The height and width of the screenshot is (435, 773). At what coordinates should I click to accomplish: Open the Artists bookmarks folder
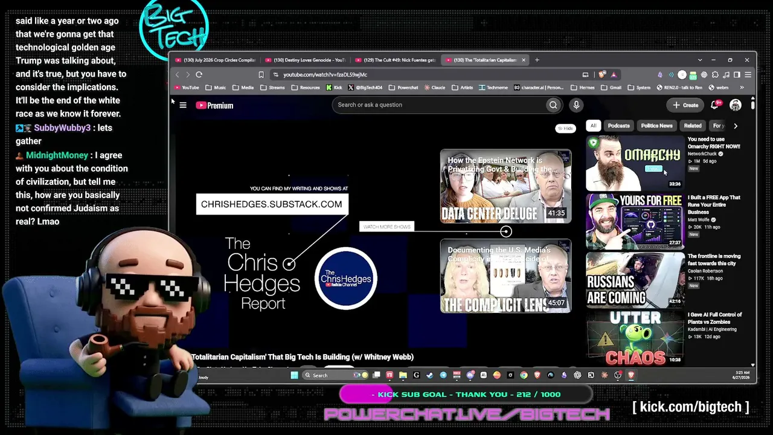[463, 88]
